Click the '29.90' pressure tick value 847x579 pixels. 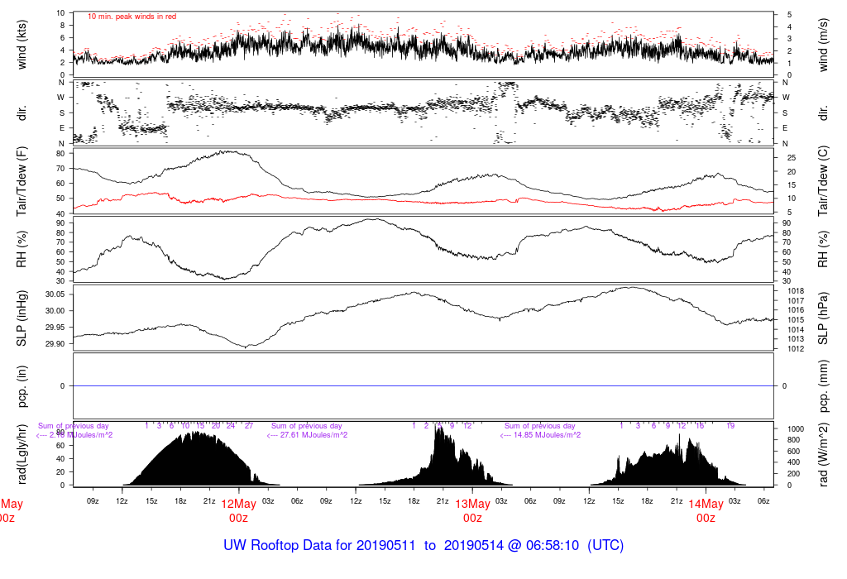(55, 344)
